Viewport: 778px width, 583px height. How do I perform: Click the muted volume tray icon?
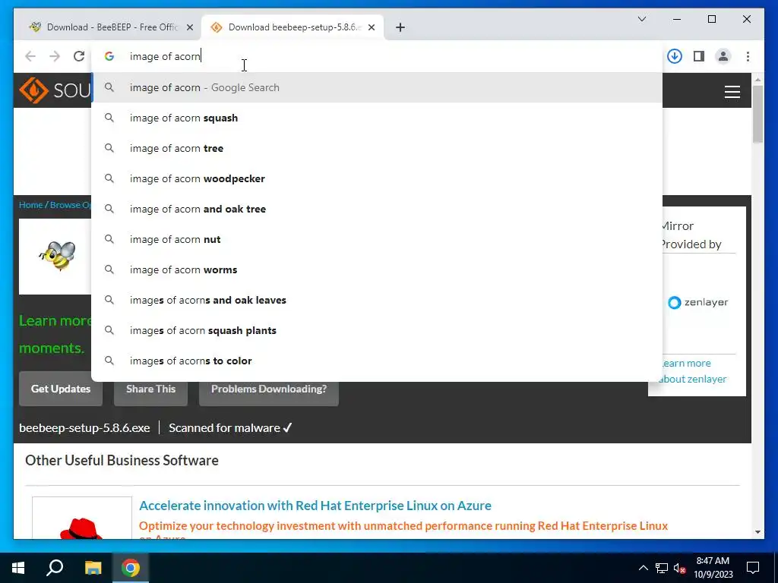tap(679, 568)
